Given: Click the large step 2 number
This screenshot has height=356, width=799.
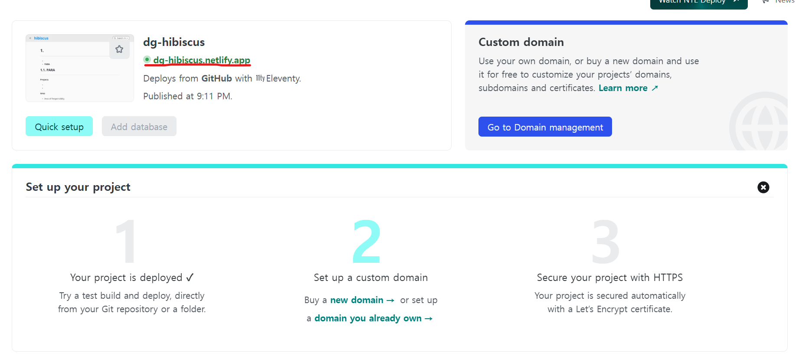Looking at the screenshot, I should pyautogui.click(x=367, y=242).
